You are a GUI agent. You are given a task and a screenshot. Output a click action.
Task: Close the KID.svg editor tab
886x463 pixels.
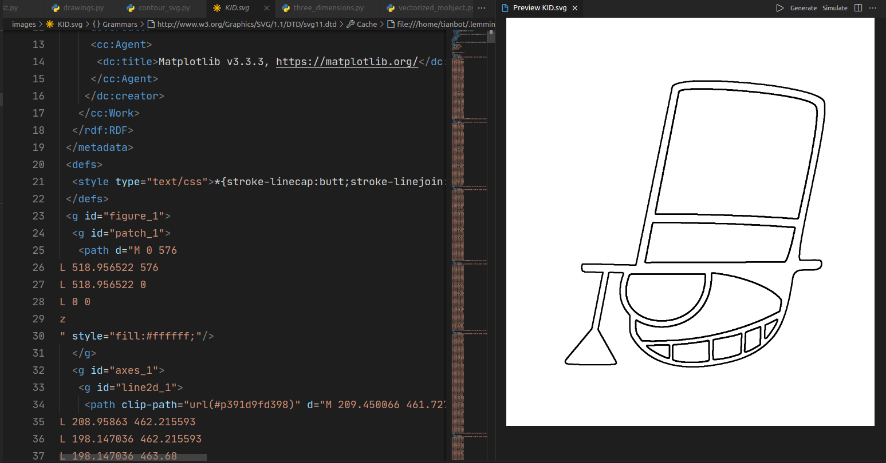pos(266,8)
